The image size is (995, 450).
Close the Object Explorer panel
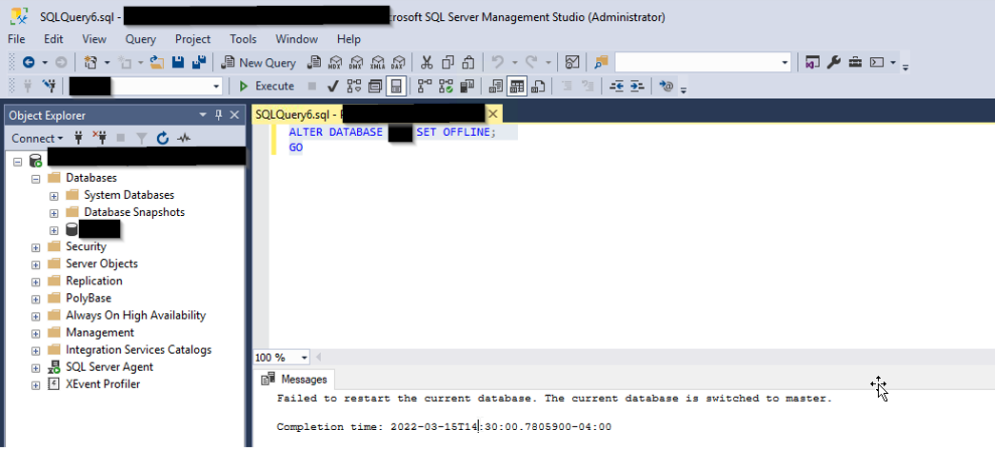point(234,115)
